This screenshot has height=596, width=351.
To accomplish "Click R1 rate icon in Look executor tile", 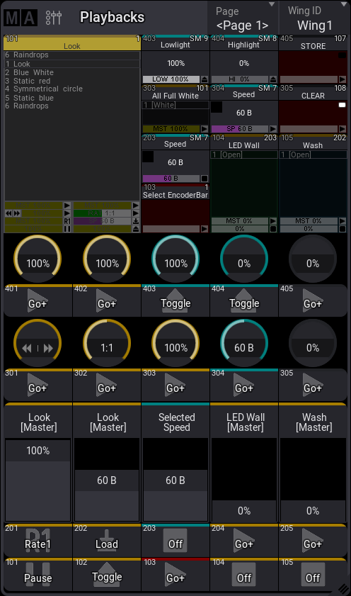I will click(x=67, y=221).
